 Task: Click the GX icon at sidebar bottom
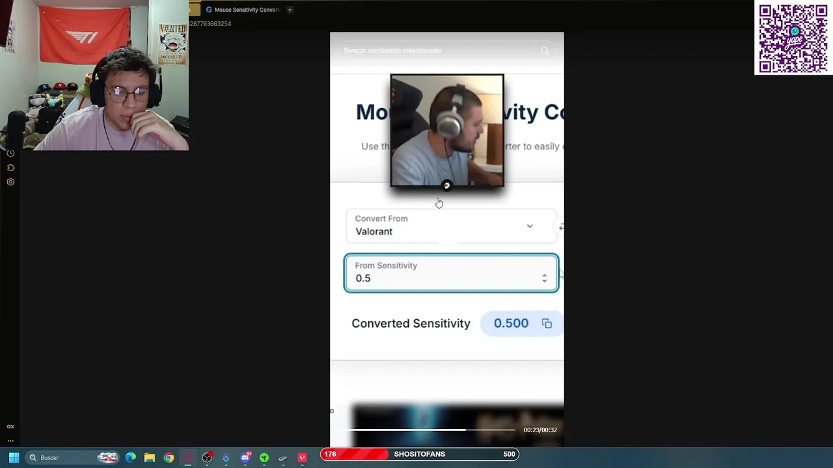(10, 426)
